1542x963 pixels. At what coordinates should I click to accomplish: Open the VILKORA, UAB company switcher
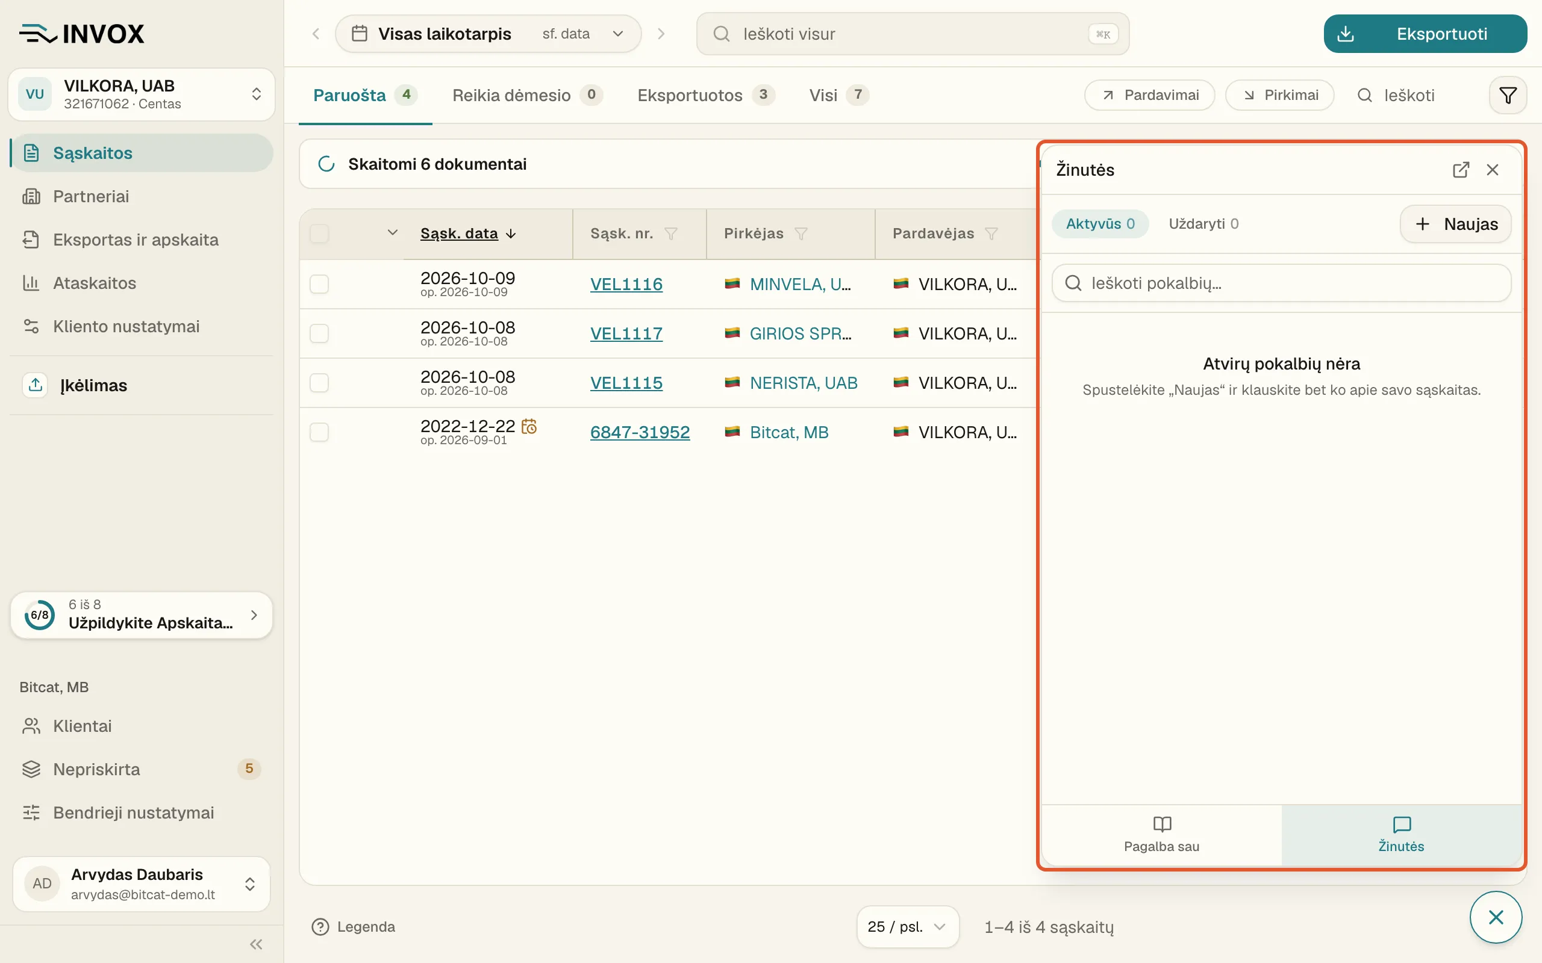click(142, 94)
